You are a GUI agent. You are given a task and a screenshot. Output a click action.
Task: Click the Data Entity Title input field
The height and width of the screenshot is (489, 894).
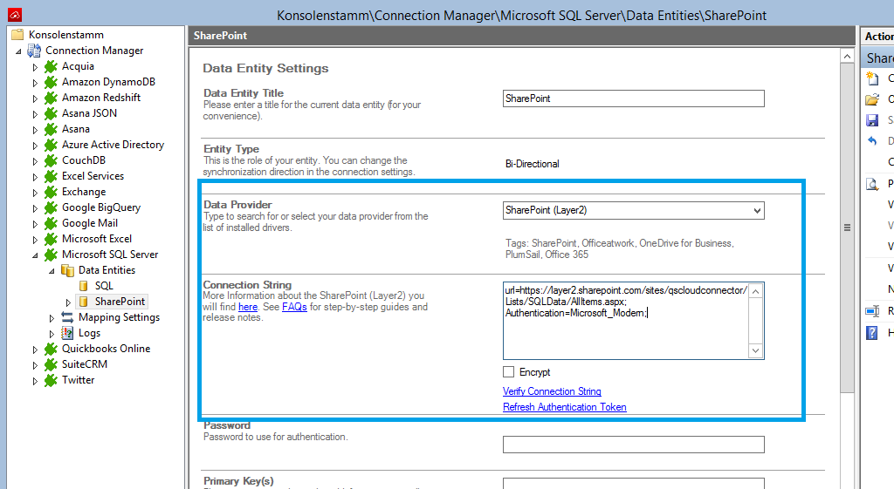pyautogui.click(x=634, y=98)
